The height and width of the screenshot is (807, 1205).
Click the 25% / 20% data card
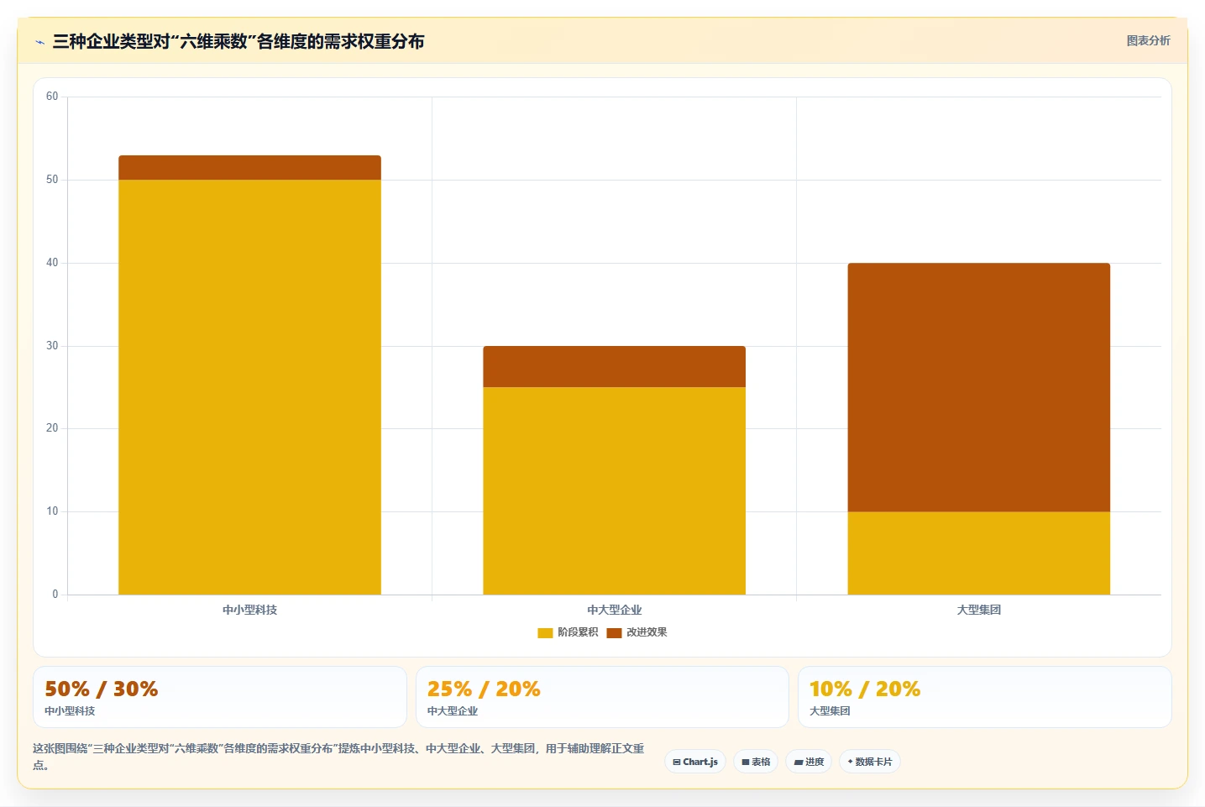[602, 697]
